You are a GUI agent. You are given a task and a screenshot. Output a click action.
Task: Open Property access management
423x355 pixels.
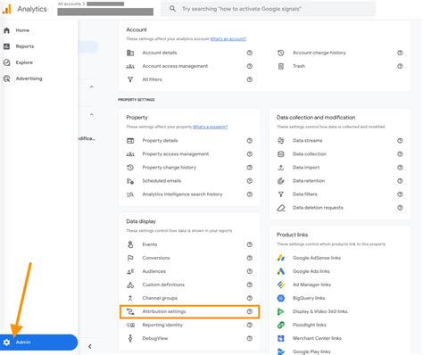(176, 154)
